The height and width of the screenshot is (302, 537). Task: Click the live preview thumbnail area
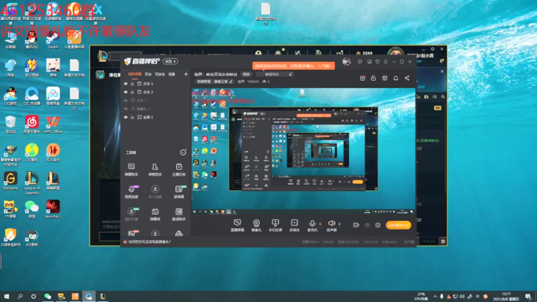tap(303, 152)
